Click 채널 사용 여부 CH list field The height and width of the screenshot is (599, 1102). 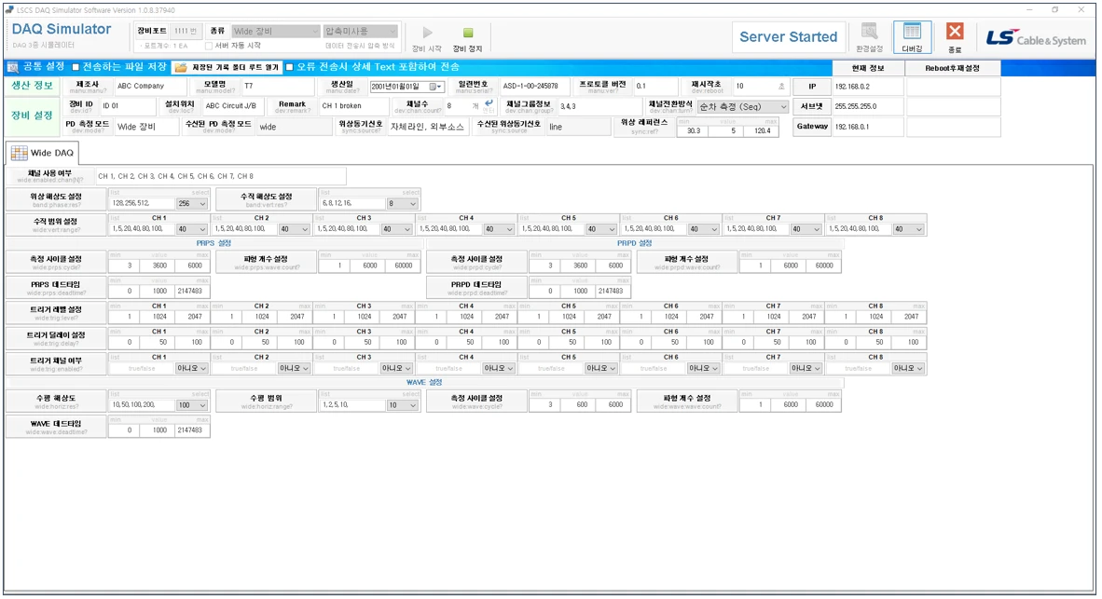point(220,176)
